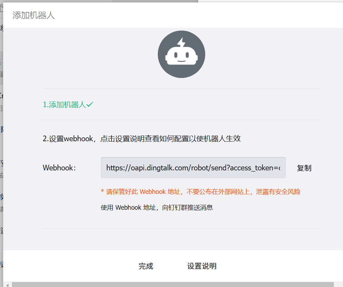
Task: Click the 使用 Webhook 地址 description text
Action: pos(157,208)
